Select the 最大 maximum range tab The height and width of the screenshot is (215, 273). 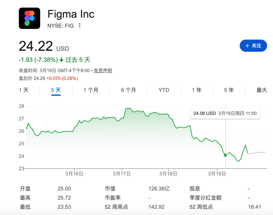(x=262, y=90)
